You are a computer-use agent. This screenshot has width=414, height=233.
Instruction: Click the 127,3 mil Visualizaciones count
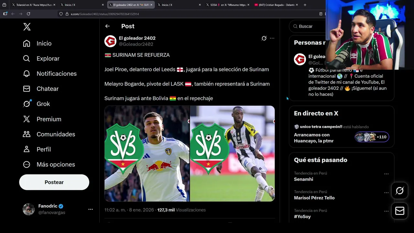coord(181,210)
